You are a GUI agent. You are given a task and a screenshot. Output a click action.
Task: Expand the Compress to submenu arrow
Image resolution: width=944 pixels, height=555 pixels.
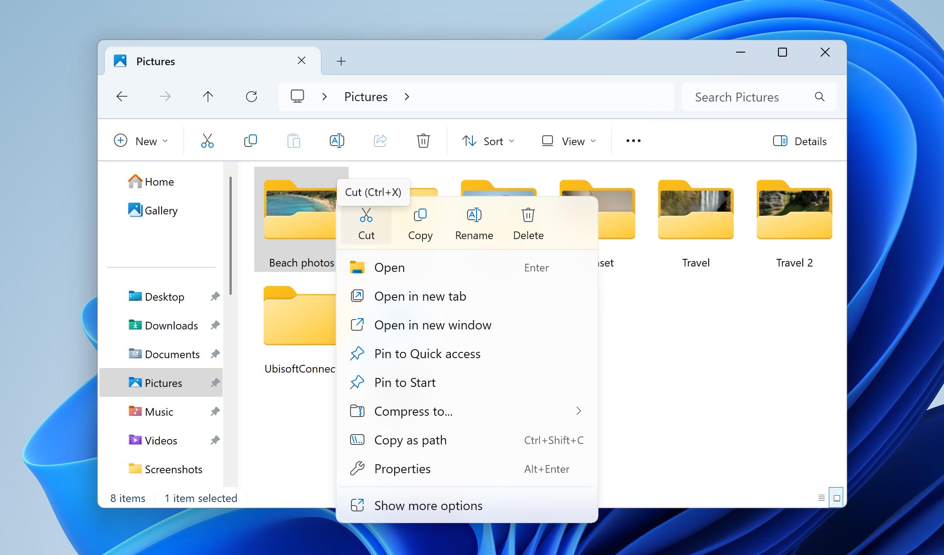click(x=579, y=411)
